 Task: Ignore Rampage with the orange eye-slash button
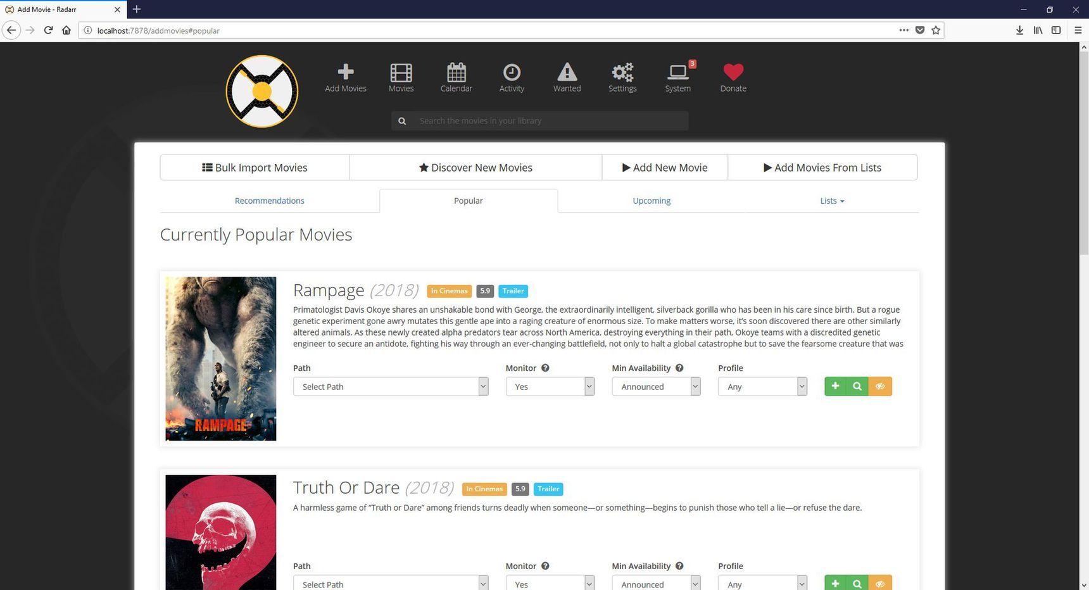[x=880, y=386]
